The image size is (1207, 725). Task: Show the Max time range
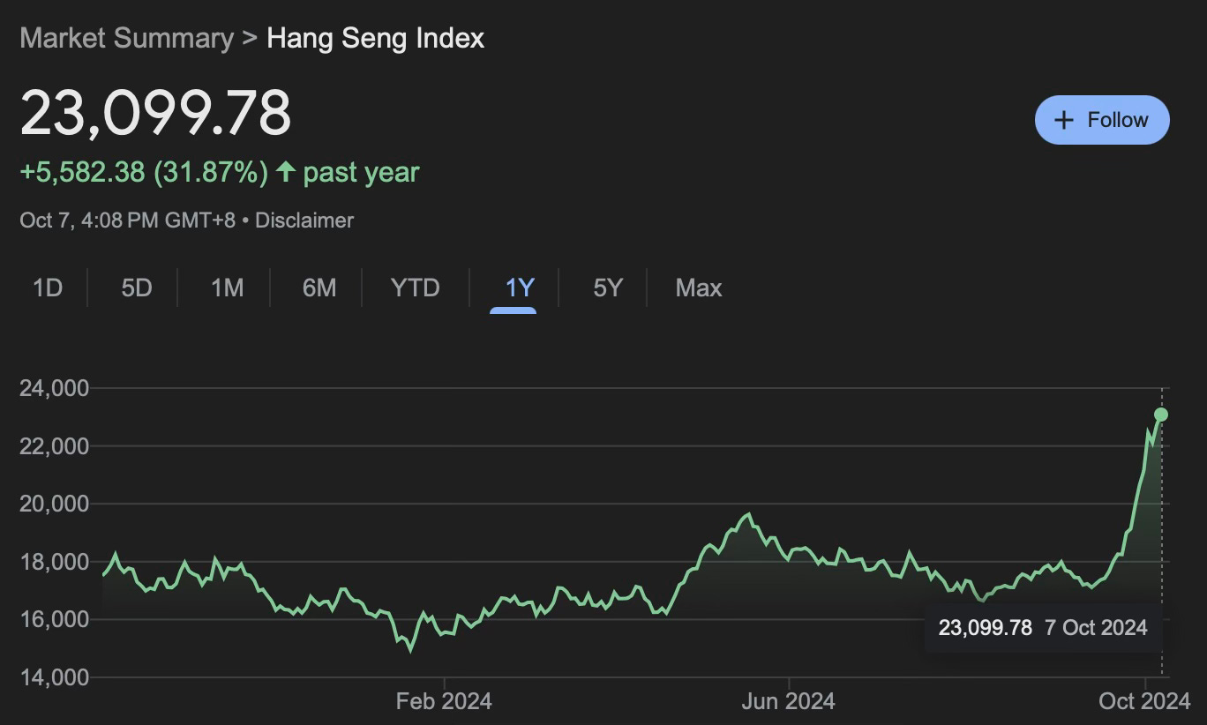pyautogui.click(x=699, y=288)
